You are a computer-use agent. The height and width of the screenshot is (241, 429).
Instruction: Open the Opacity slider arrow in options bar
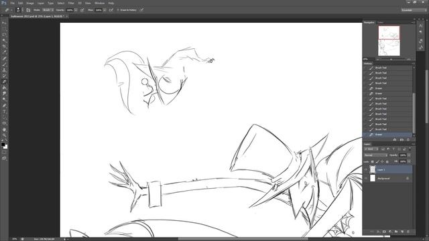click(x=76, y=10)
